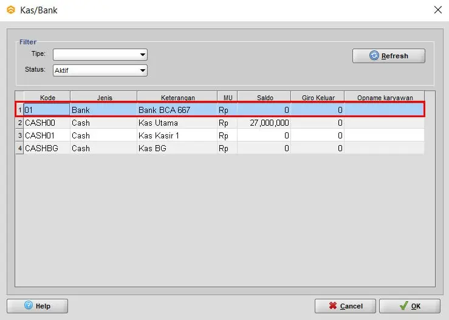Click the Keterangan column header
The height and width of the screenshot is (320, 449).
tap(177, 97)
